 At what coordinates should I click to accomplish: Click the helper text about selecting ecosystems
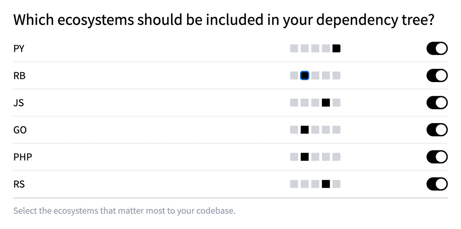[x=124, y=211]
